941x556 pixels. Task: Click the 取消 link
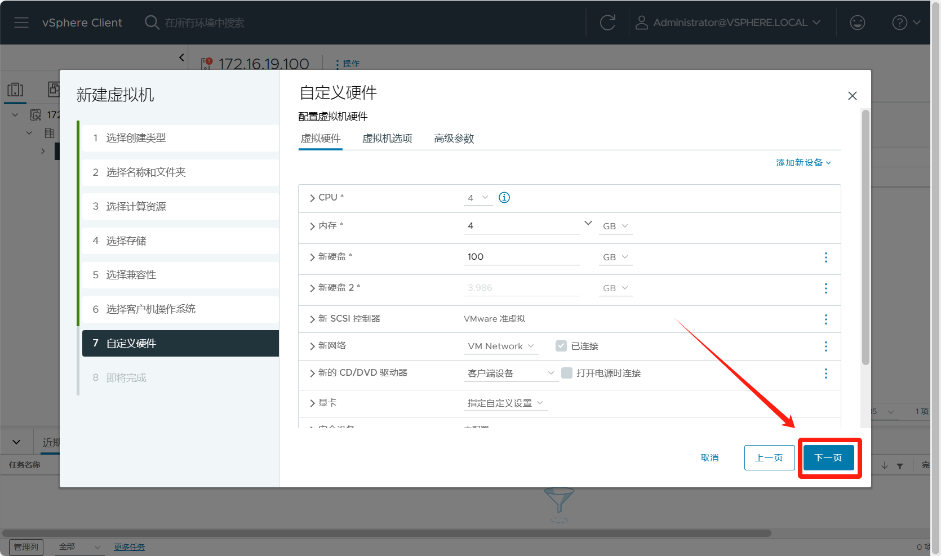tap(709, 457)
